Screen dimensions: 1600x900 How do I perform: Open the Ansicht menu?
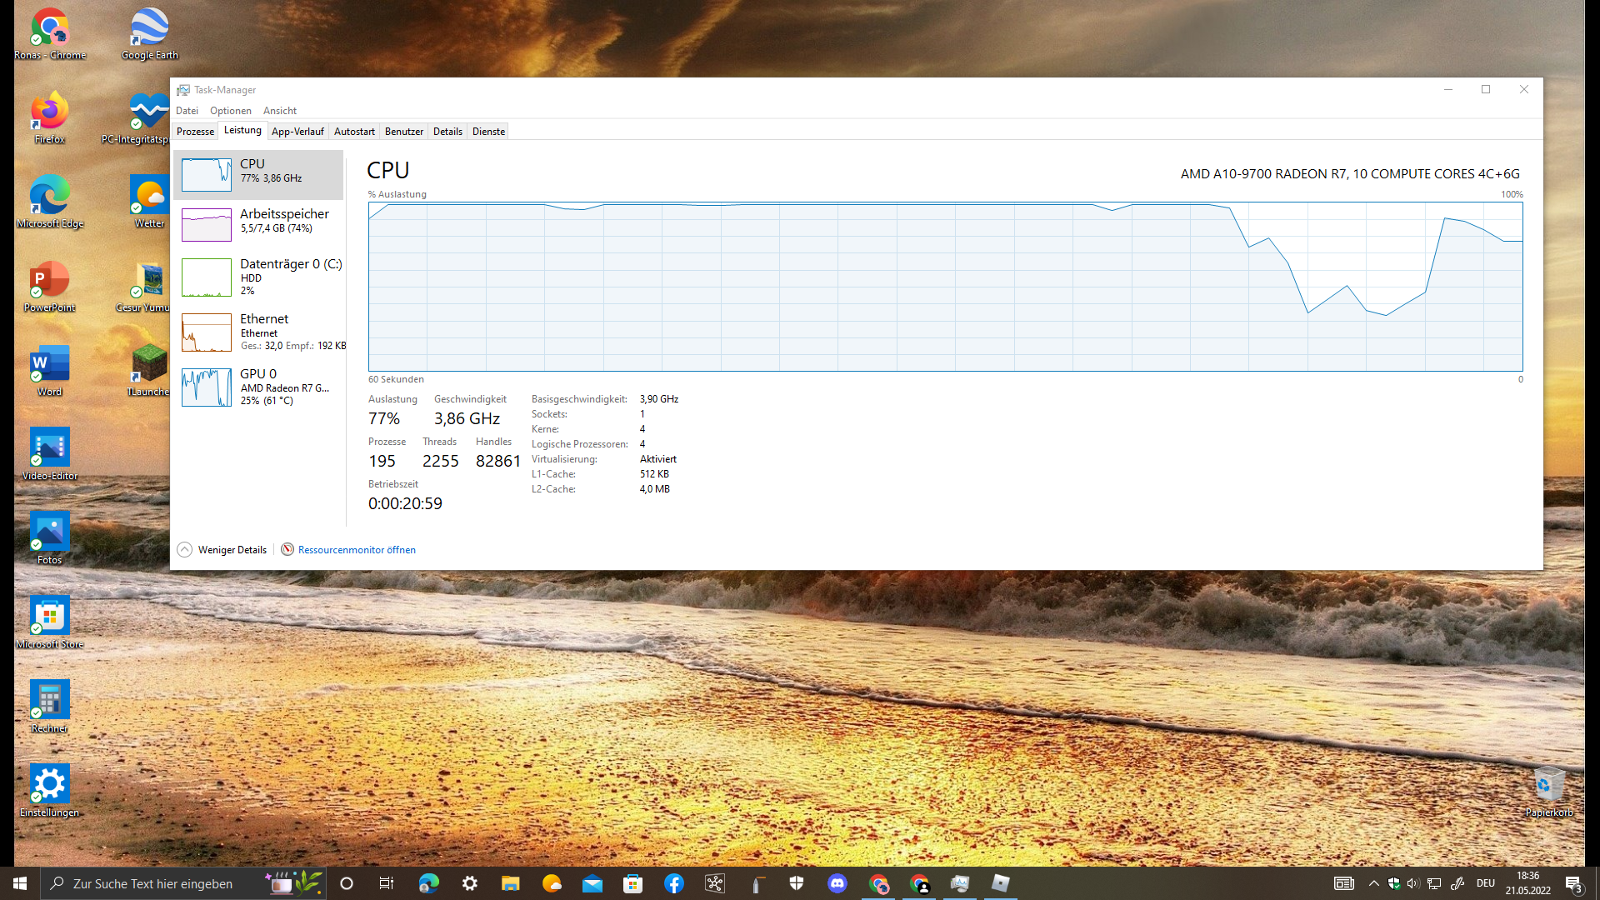(x=279, y=111)
